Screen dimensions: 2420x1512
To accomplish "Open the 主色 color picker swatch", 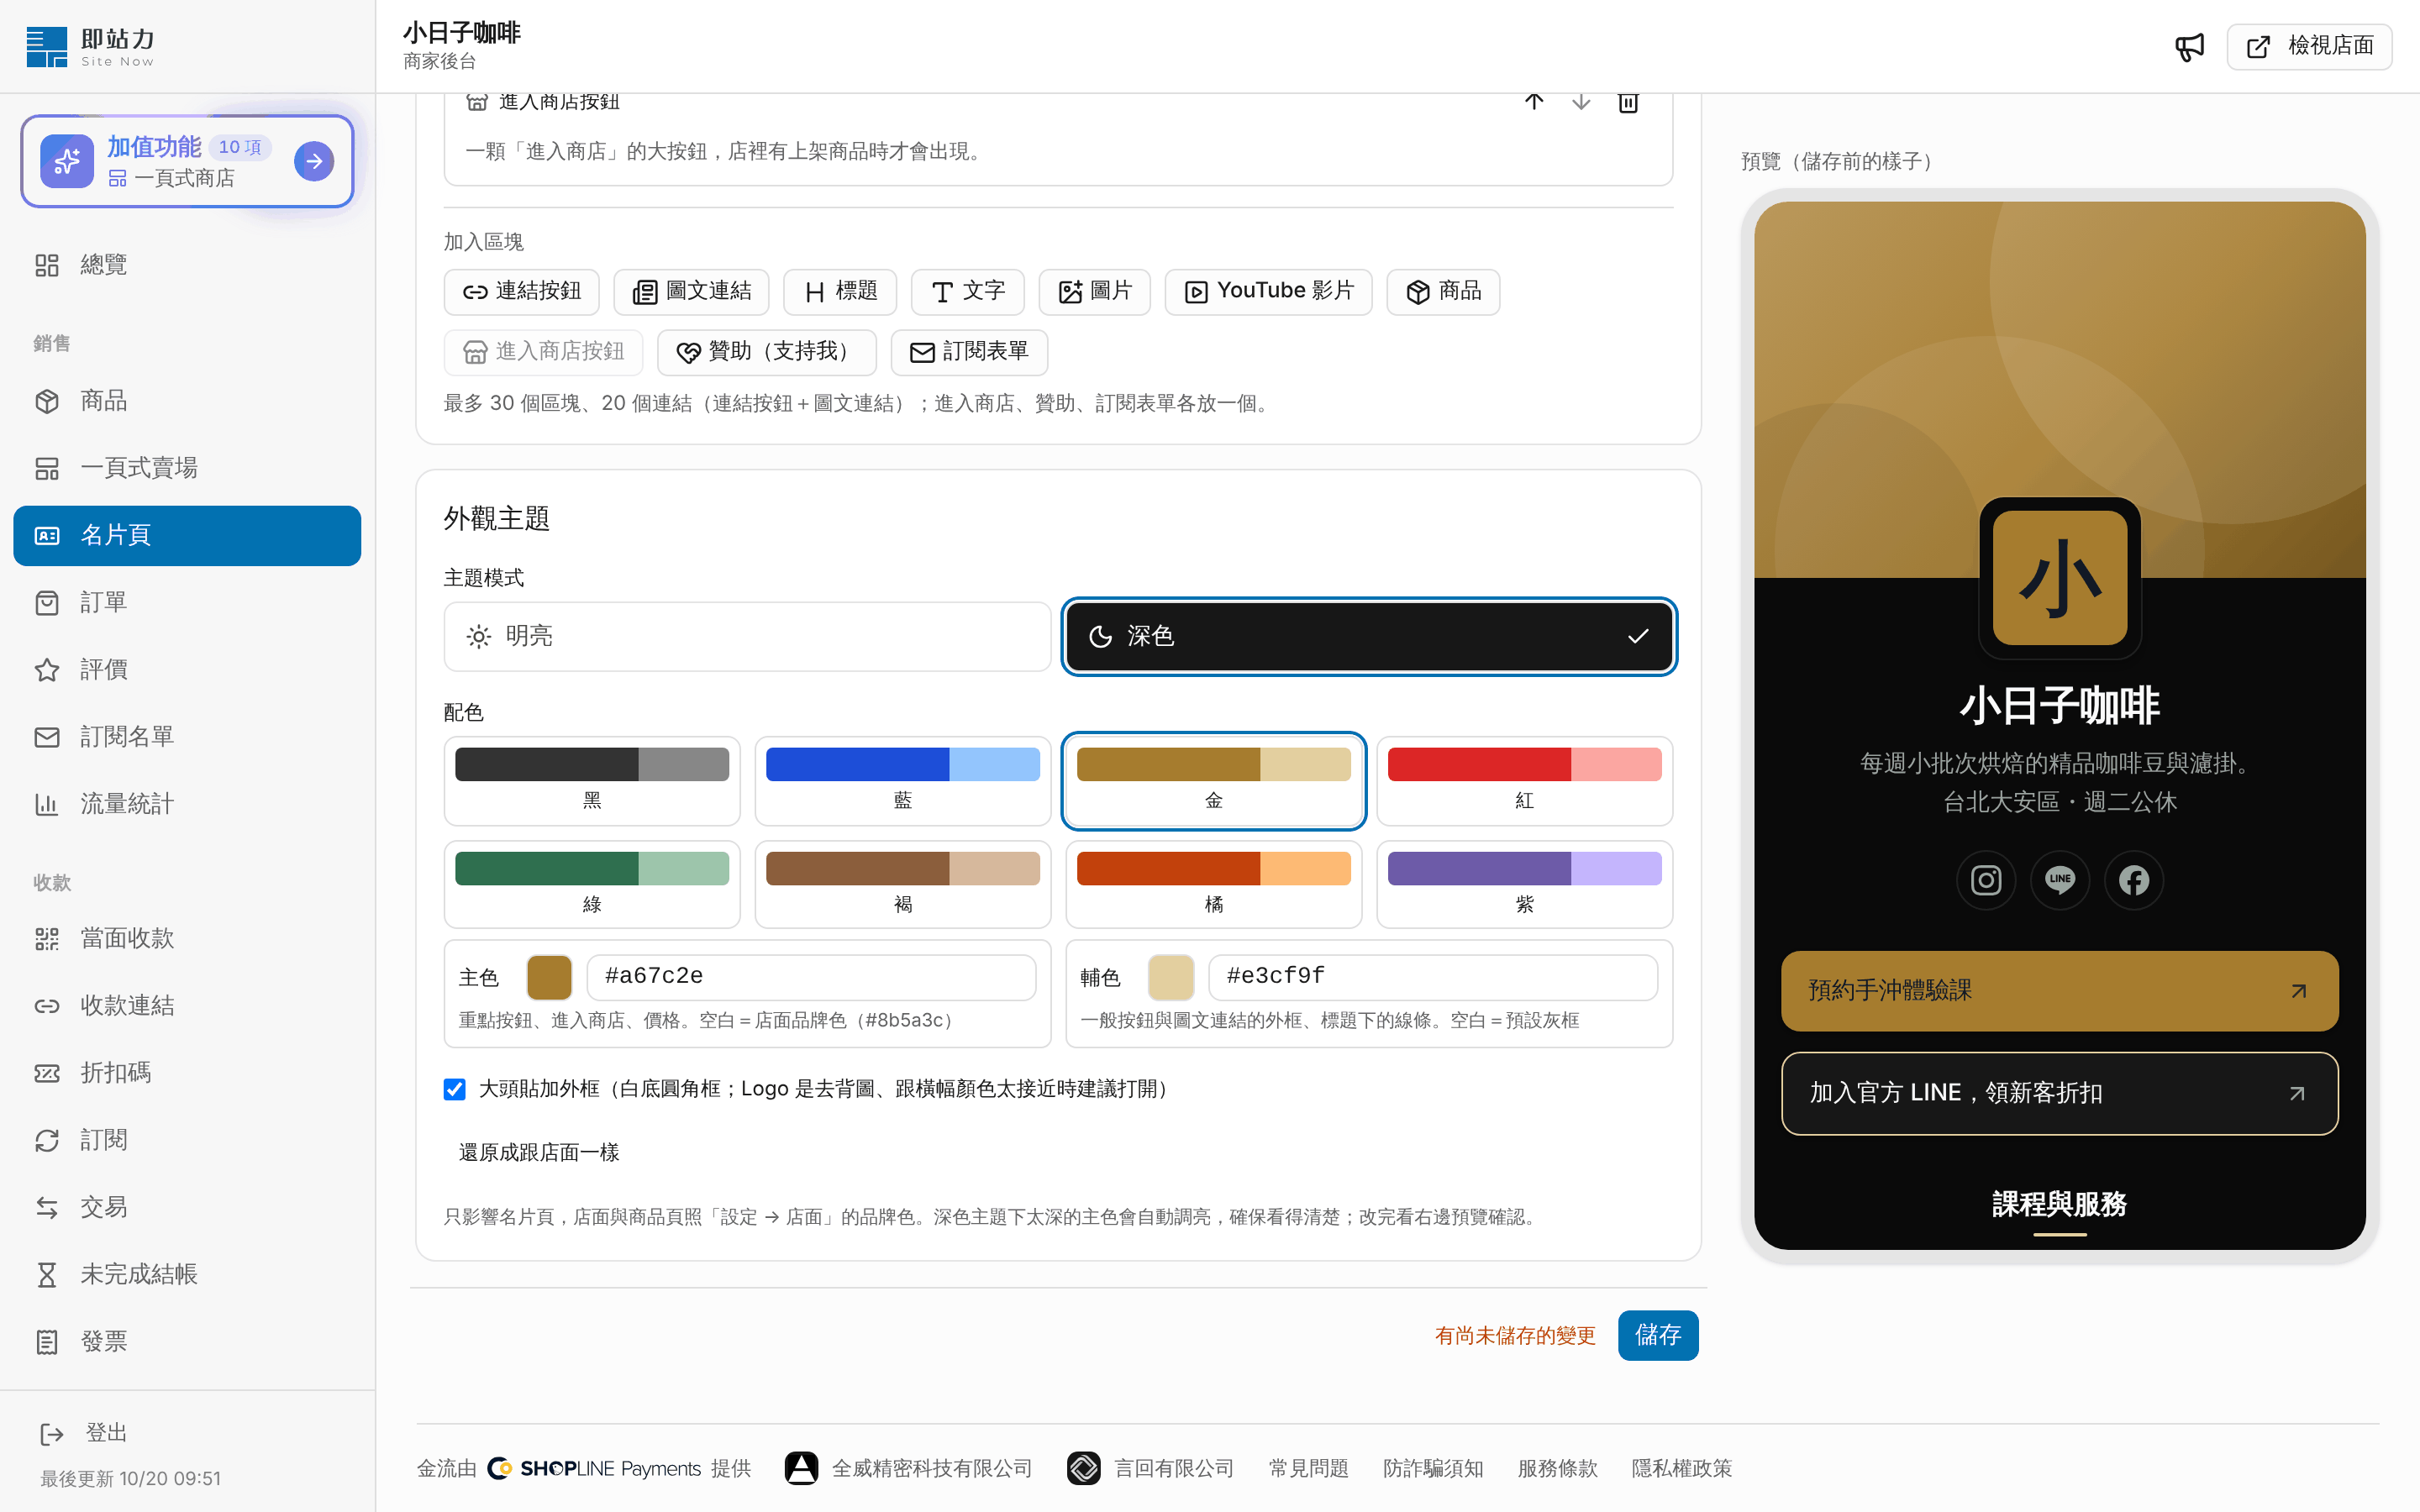I will (x=549, y=977).
